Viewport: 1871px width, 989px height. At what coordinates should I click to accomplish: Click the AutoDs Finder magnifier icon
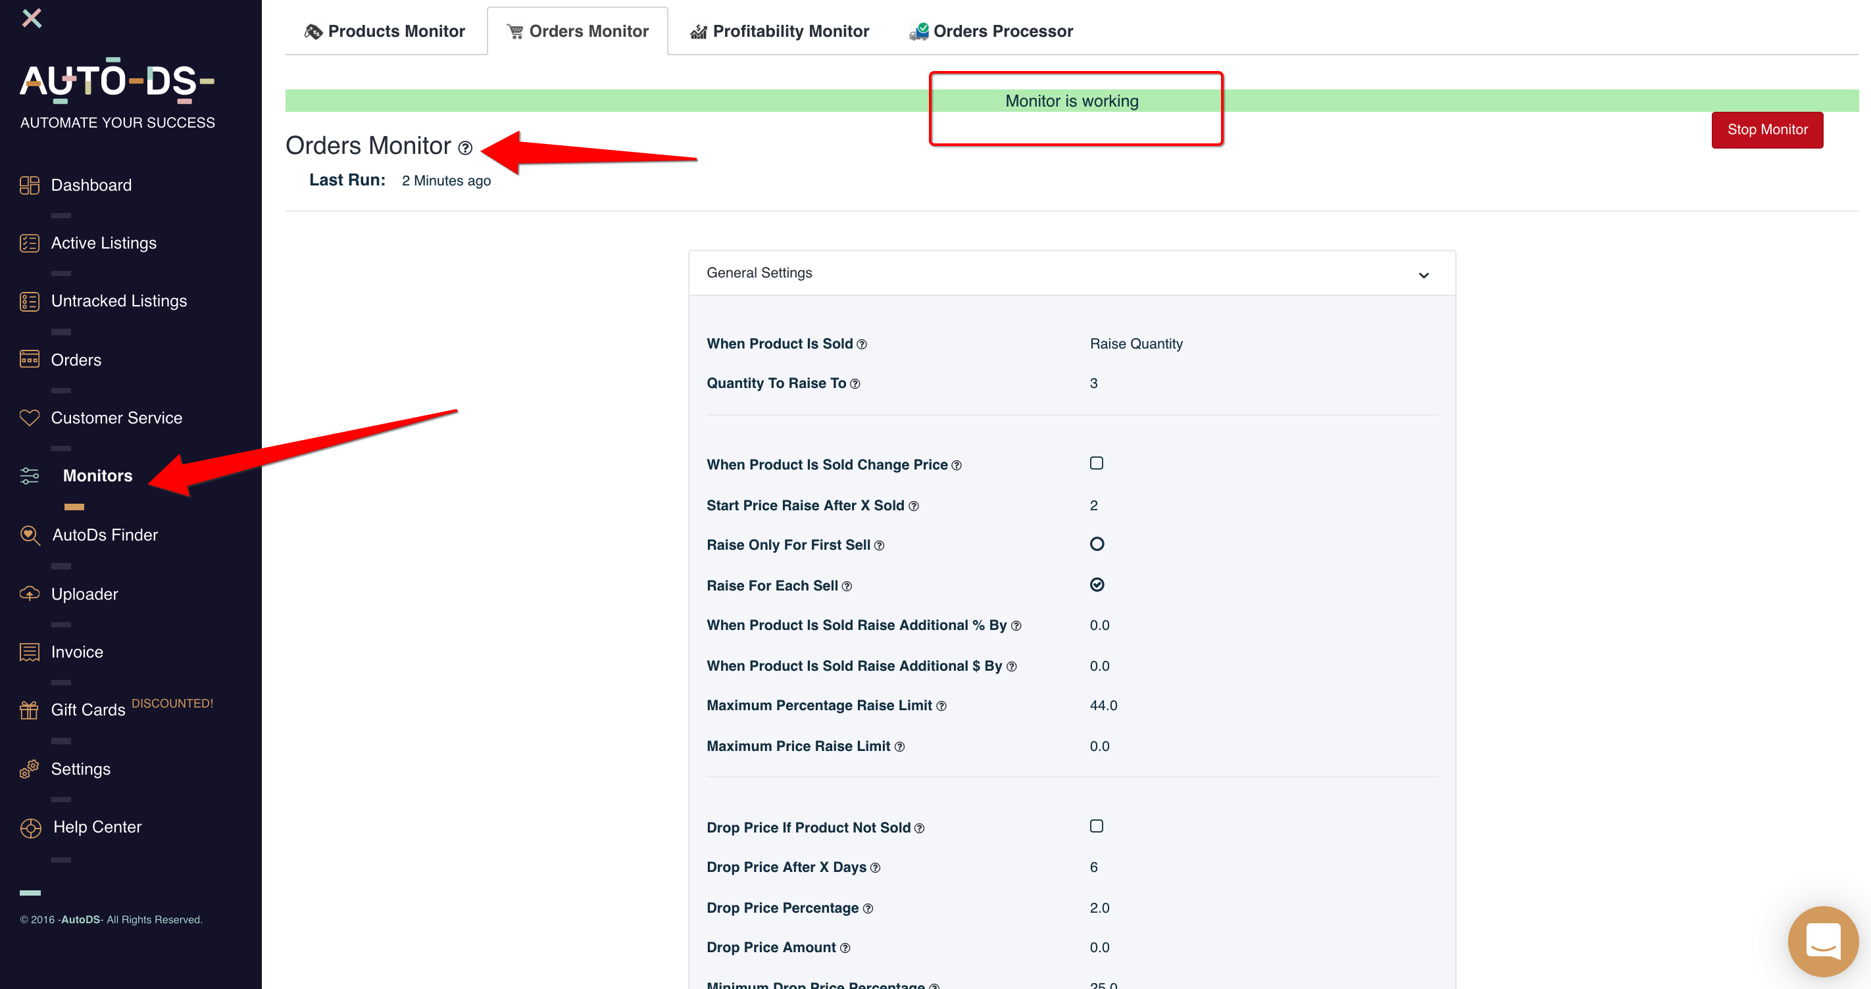tap(30, 535)
